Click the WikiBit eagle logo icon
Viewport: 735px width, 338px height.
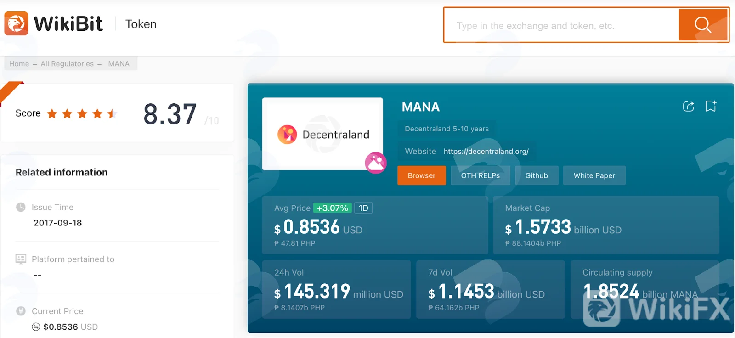point(16,23)
